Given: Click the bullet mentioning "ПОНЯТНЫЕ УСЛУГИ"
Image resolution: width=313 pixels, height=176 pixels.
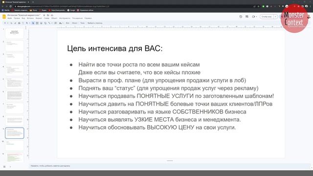Looking at the screenshot, I should 176,96.
